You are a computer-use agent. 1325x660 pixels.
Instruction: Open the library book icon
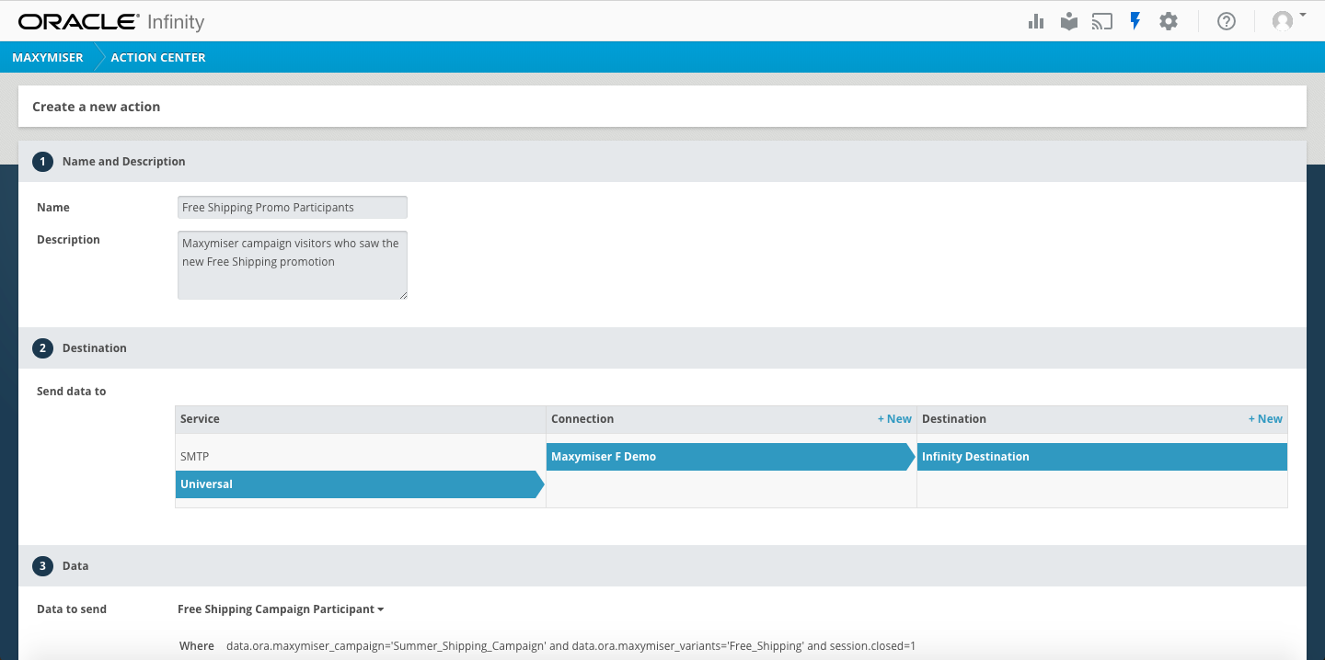pyautogui.click(x=1068, y=21)
